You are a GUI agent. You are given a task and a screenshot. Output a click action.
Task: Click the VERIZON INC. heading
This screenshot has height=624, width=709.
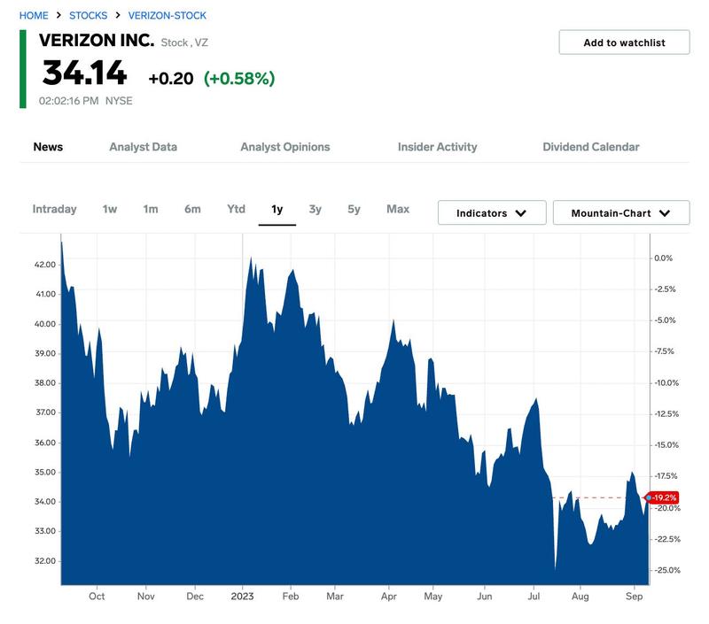(x=97, y=40)
